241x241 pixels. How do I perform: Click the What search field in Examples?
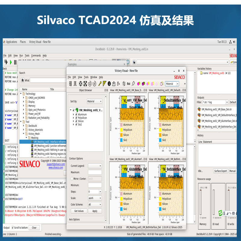(48, 80)
